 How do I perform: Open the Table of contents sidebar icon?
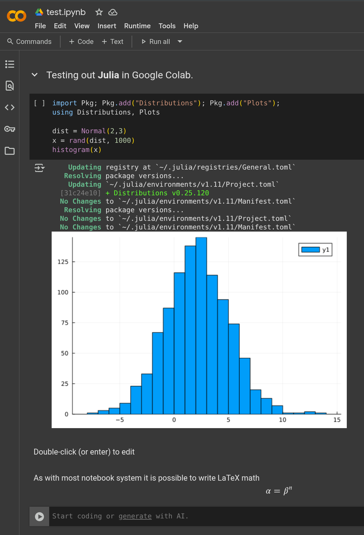click(10, 64)
